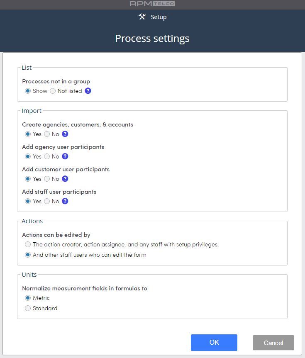The image size is (305, 358).
Task: Click the OK button
Action: (x=214, y=343)
